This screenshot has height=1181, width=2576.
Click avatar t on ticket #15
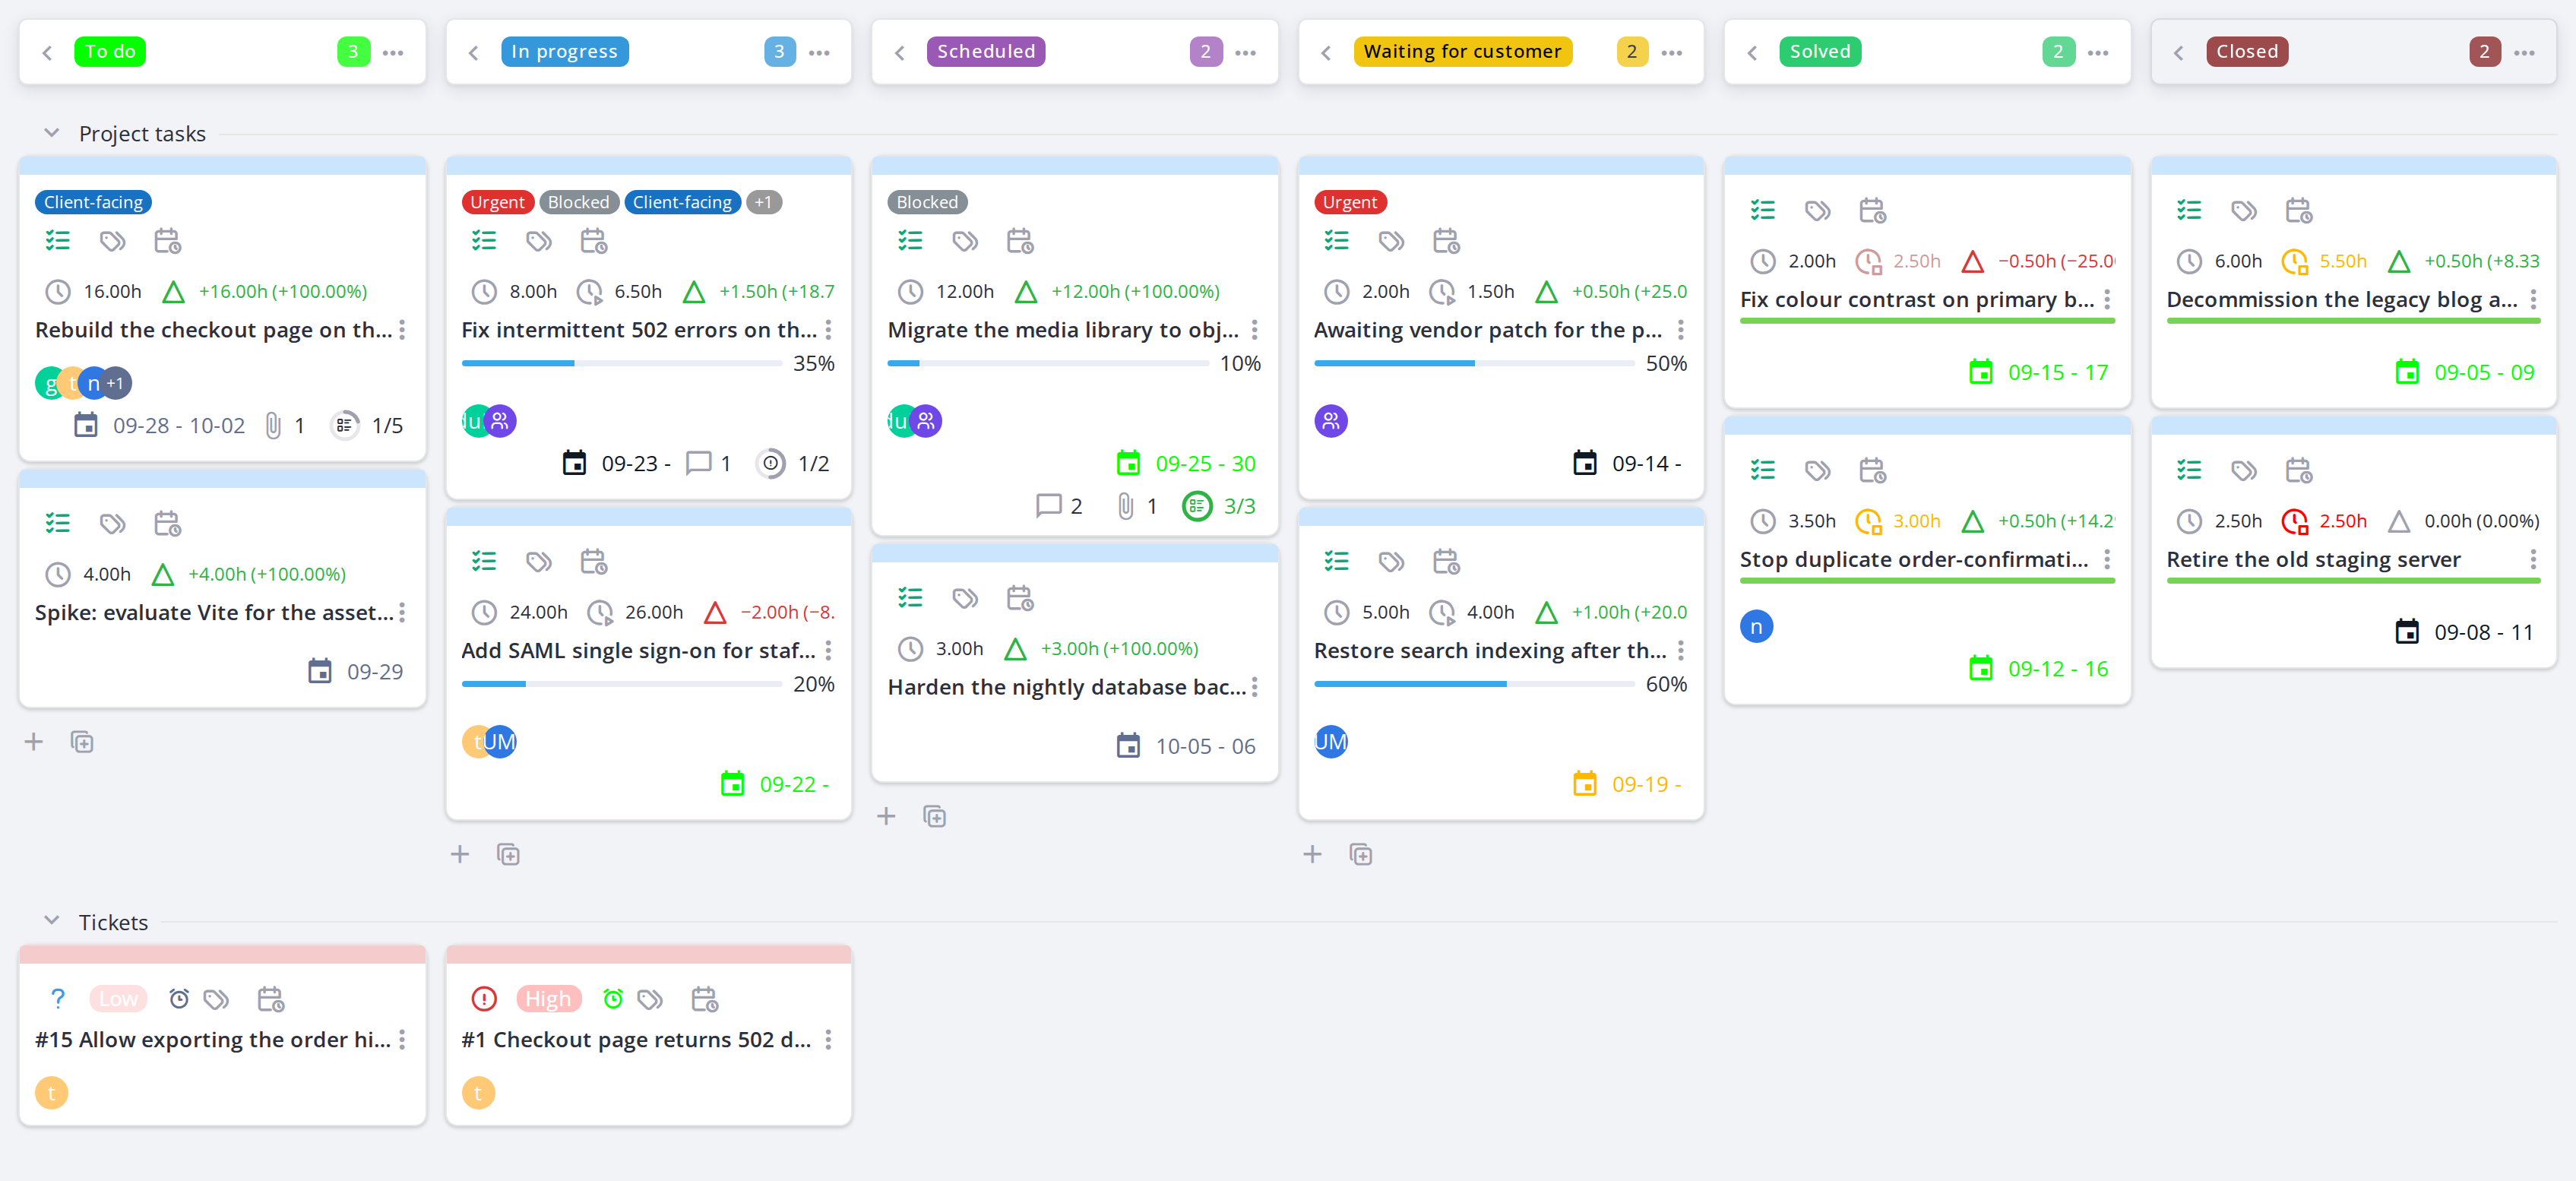(x=51, y=1093)
